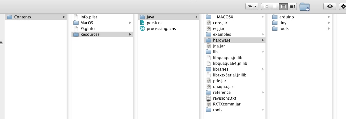Select the libquaqua.jnilib file
The width and height of the screenshot is (346, 119).
(x=235, y=58)
